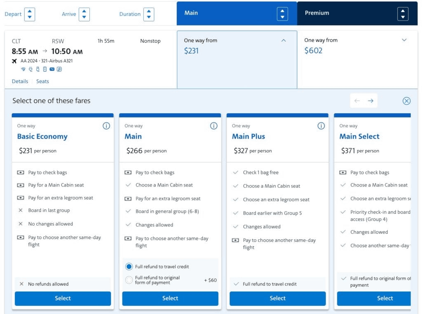Click the Basic Economy heading
The width and height of the screenshot is (422, 314).
tap(42, 136)
